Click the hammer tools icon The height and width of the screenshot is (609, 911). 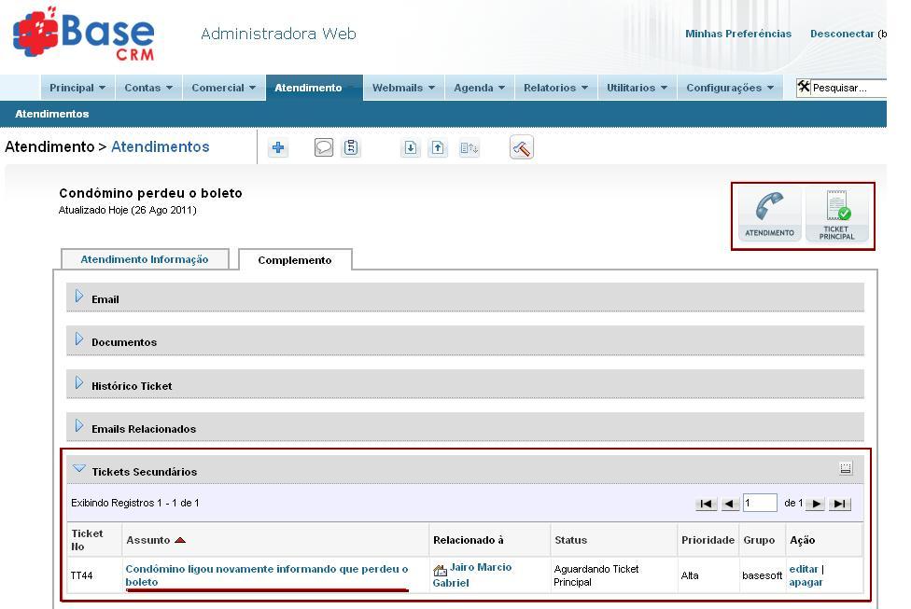(x=522, y=148)
